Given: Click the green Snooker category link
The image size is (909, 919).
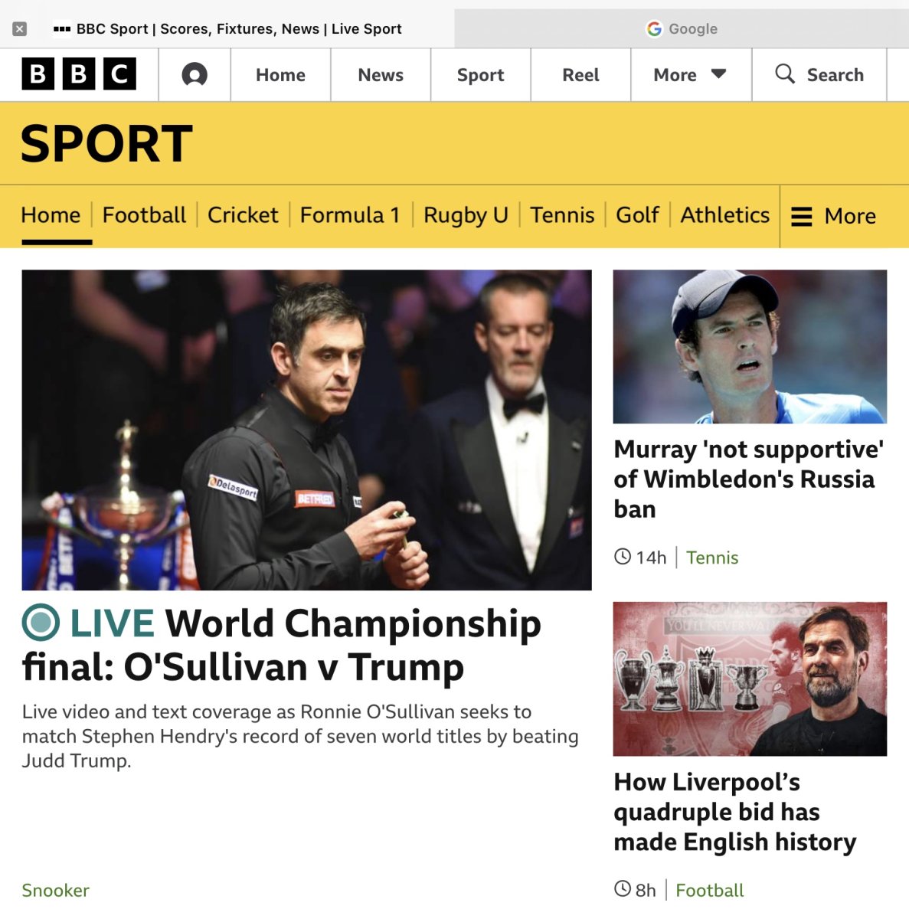Looking at the screenshot, I should tap(55, 890).
